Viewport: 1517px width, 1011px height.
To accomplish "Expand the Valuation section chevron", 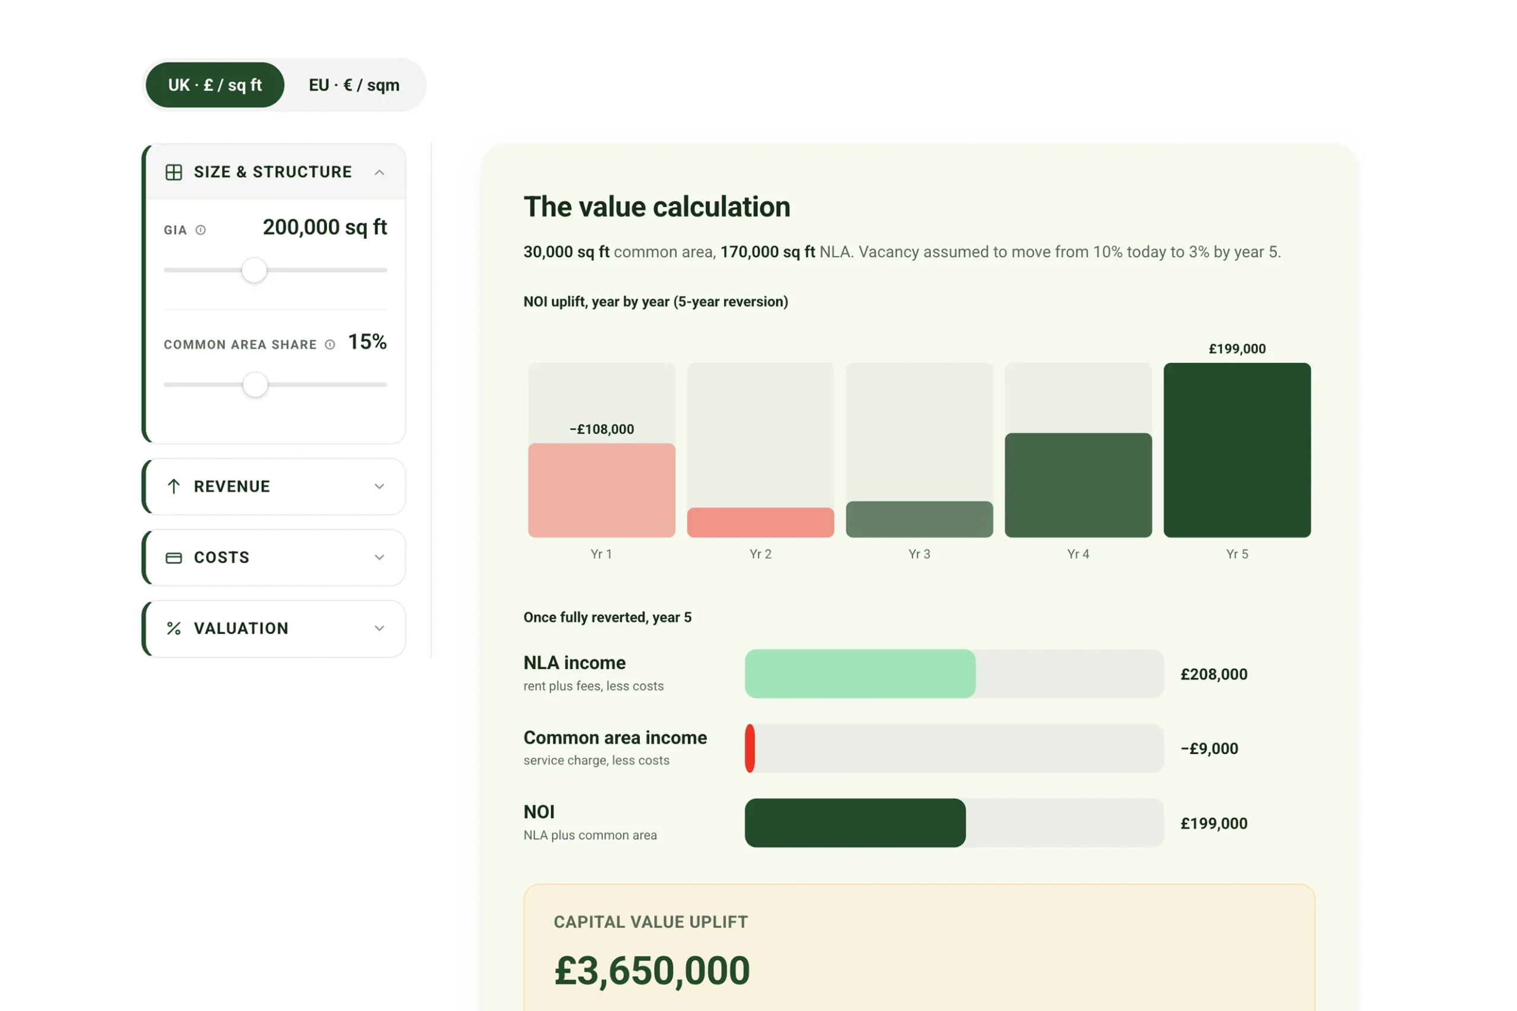I will [379, 629].
